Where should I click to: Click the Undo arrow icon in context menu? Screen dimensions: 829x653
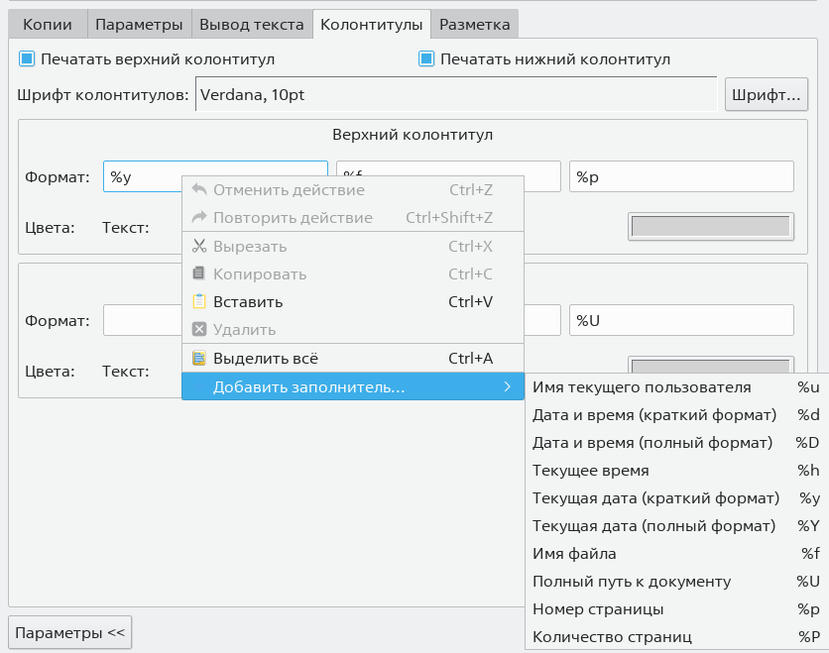(198, 190)
